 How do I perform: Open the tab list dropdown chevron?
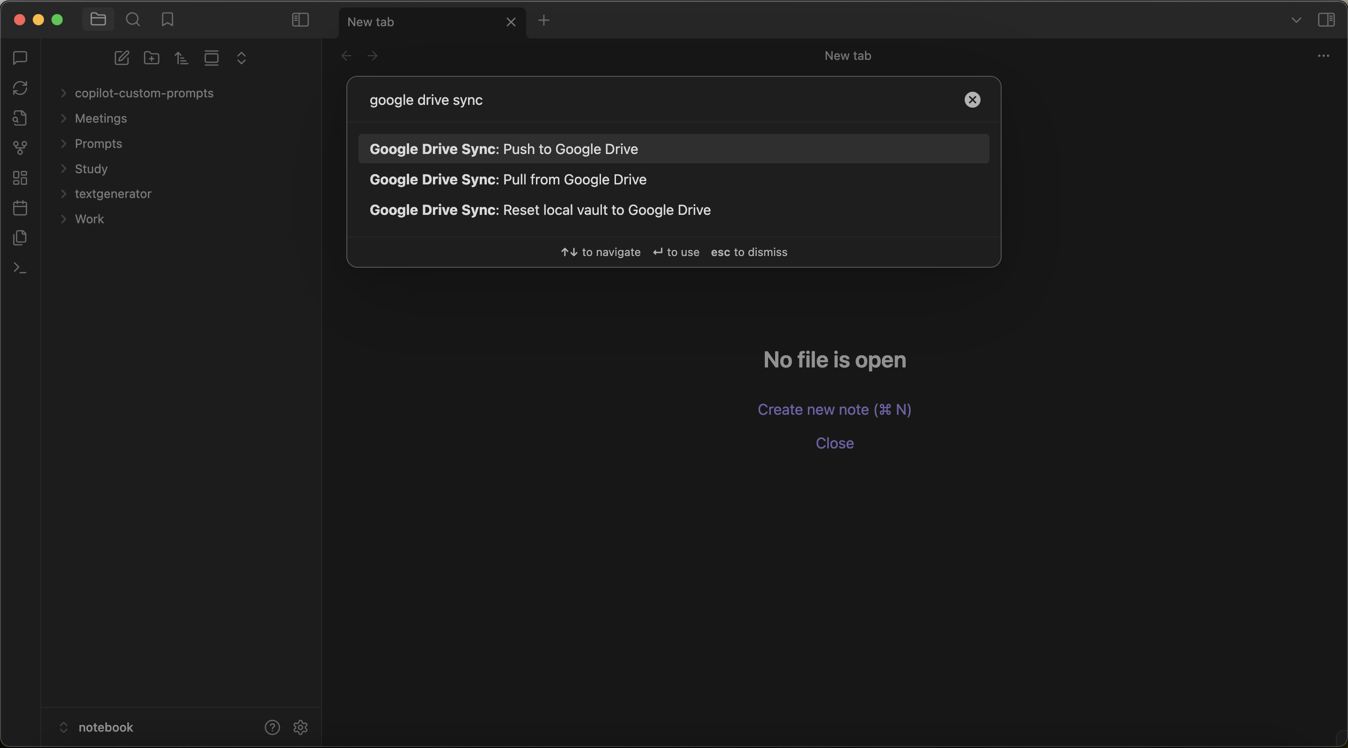(1296, 21)
